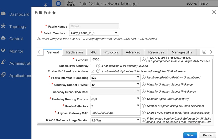Image resolution: width=218 pixels, height=139 pixels.
Task: Toggle Enable IPv6 Link-Local Address checkbox
Action: click(x=93, y=71)
